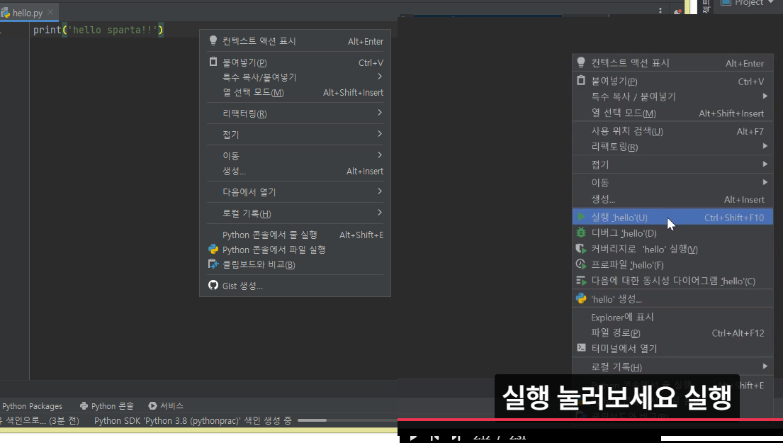Viewport: 783px width, 443px height.
Task: Expand '접기' submenu arrow in tutorial video menu
Action: (765, 164)
